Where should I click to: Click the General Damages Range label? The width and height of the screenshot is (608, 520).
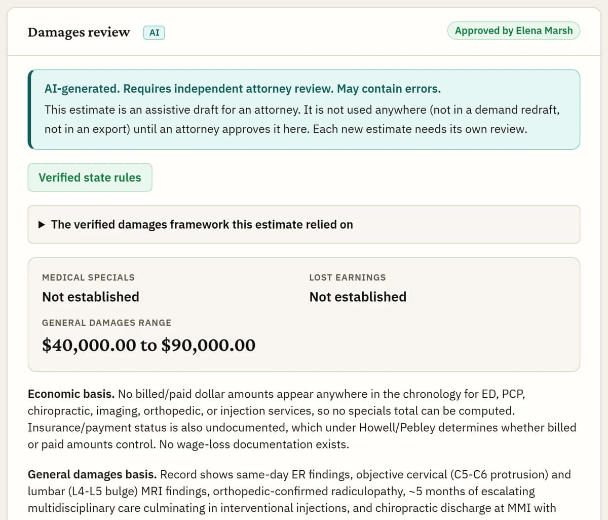(x=106, y=323)
